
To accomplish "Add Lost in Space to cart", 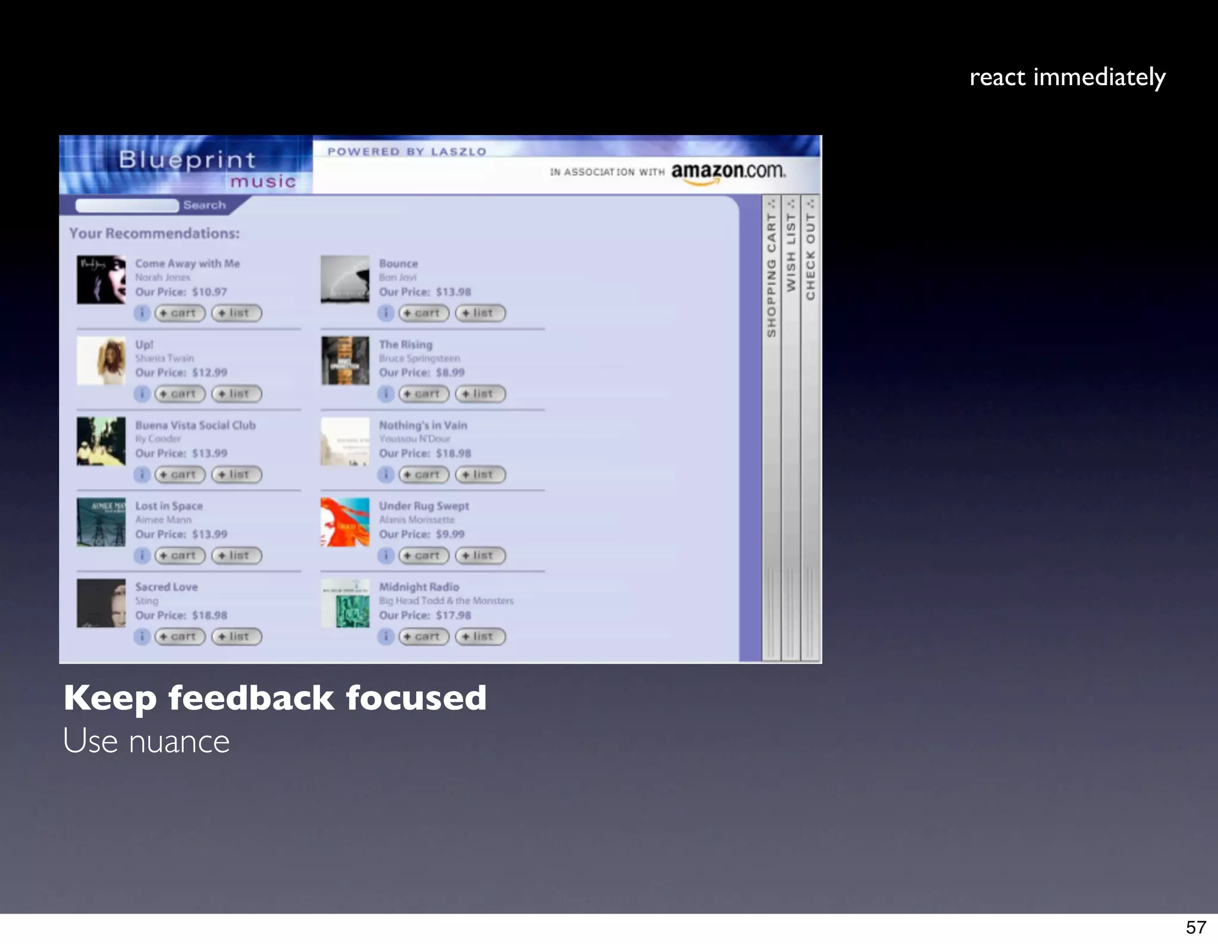I will tap(180, 556).
